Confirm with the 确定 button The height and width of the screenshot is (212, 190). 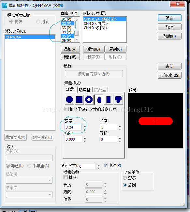[x=169, y=18]
